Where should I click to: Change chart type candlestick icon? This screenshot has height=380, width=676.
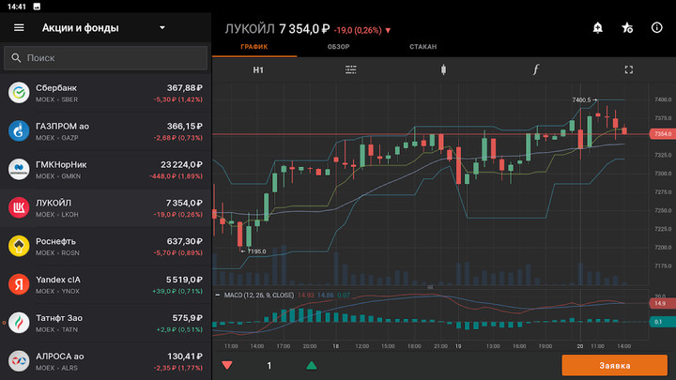coord(443,69)
